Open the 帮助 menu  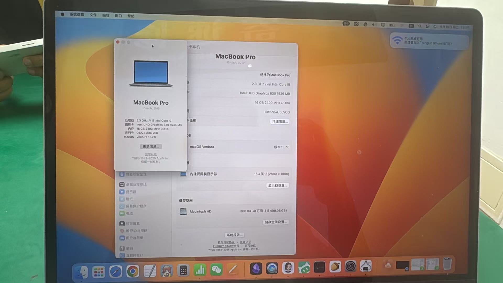131,16
